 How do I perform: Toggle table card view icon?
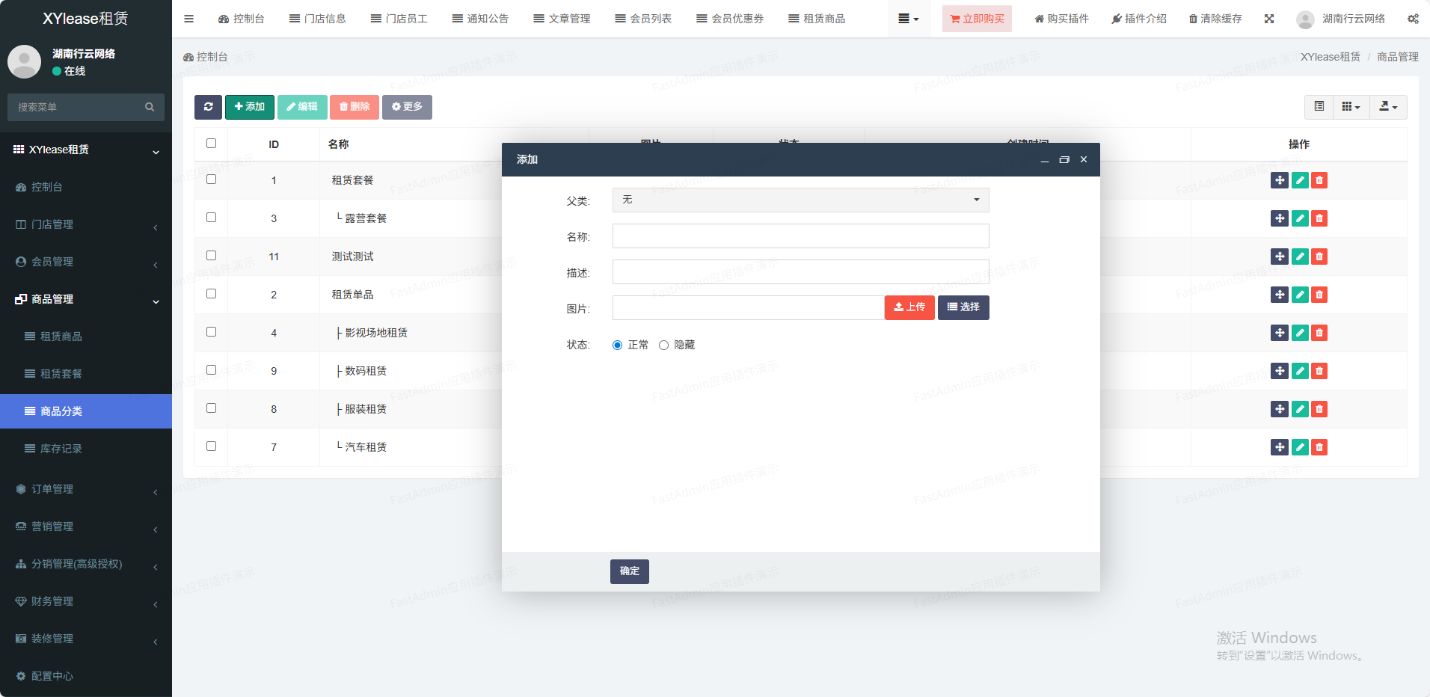point(1319,107)
